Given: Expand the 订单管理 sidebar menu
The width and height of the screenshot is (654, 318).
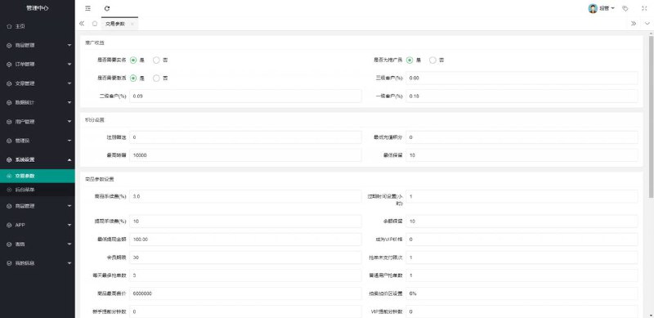Looking at the screenshot, I should (38, 65).
